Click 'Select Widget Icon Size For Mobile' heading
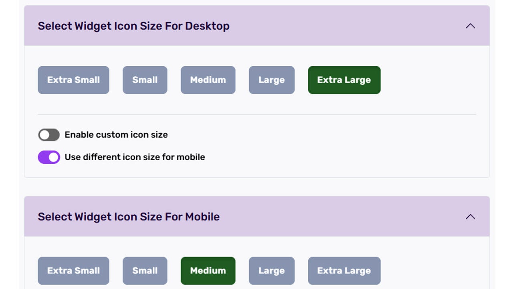Viewport: 513px width, 289px height. coord(129,217)
